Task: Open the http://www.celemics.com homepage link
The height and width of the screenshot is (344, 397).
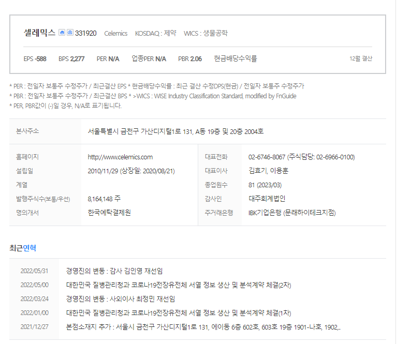Action: (120, 157)
